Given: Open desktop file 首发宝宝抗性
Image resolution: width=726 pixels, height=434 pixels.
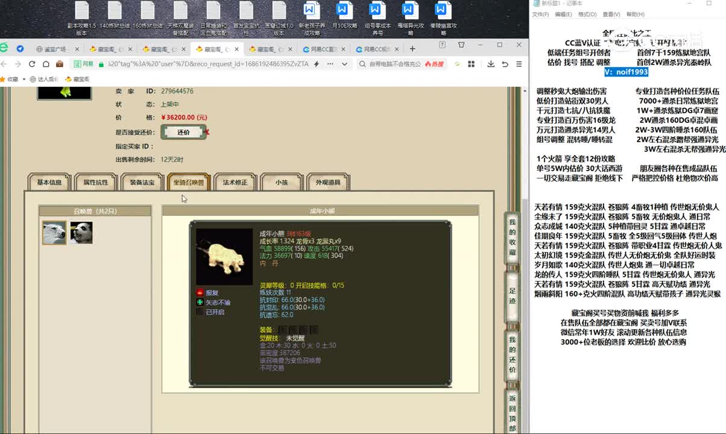Looking at the screenshot, I should coord(246,17).
